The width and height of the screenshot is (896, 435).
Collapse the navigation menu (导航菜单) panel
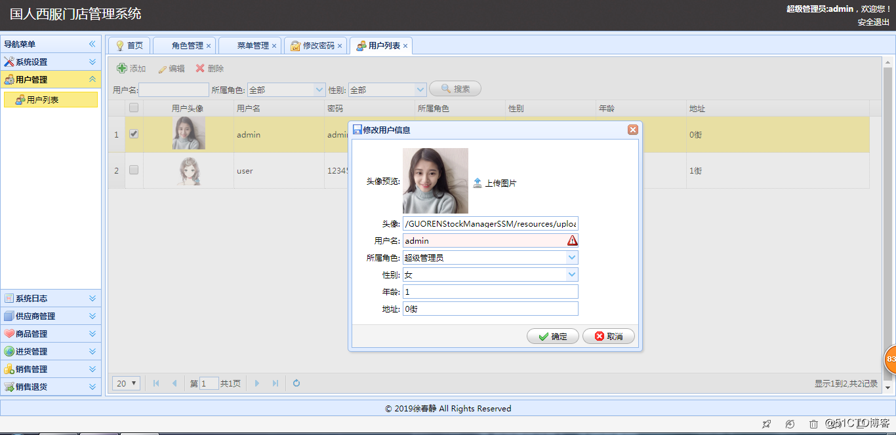92,44
